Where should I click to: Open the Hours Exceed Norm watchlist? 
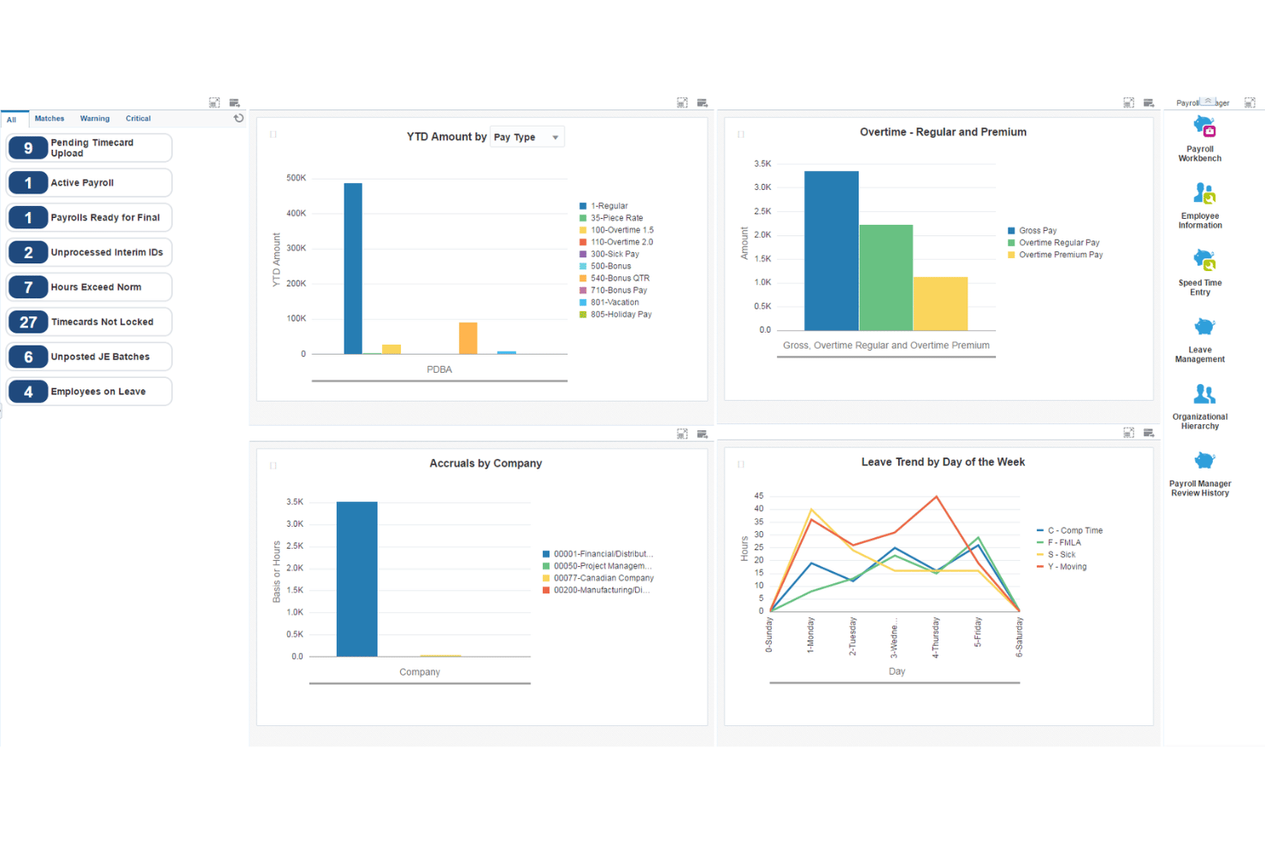[x=90, y=287]
